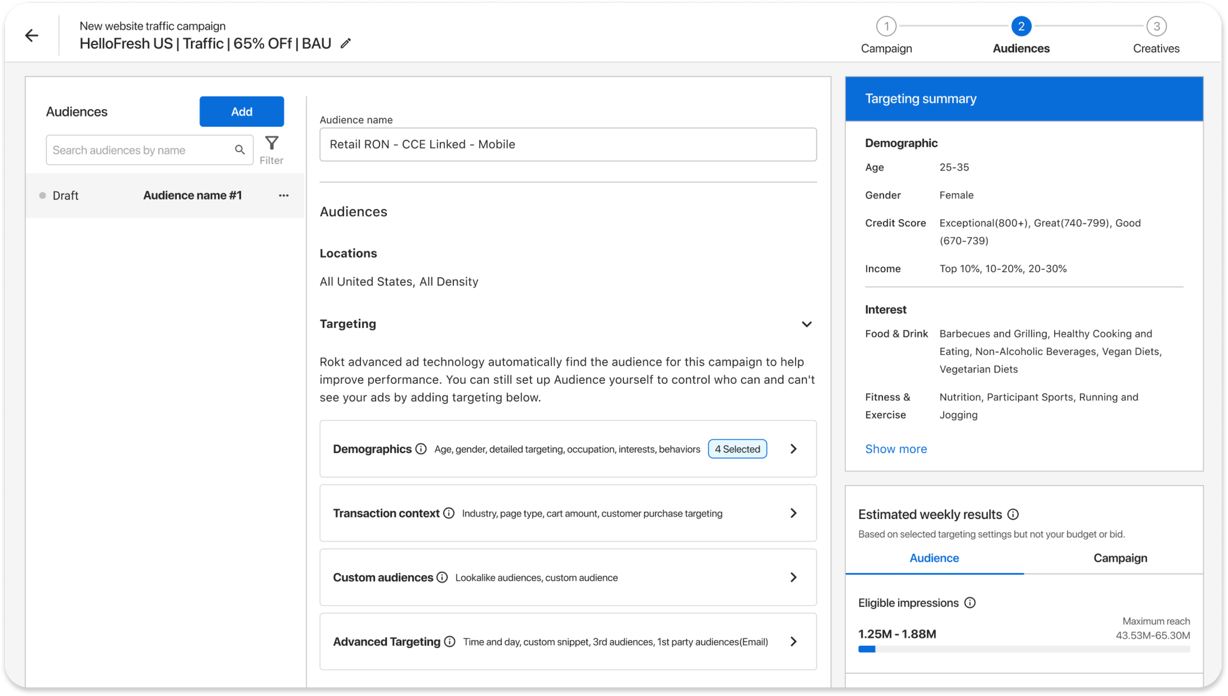Click the Audience name text field
Screen dimensions: 1228x696
coord(568,145)
